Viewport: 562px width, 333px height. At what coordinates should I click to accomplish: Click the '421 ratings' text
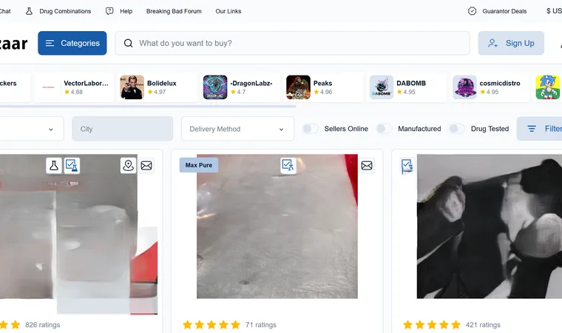click(483, 325)
